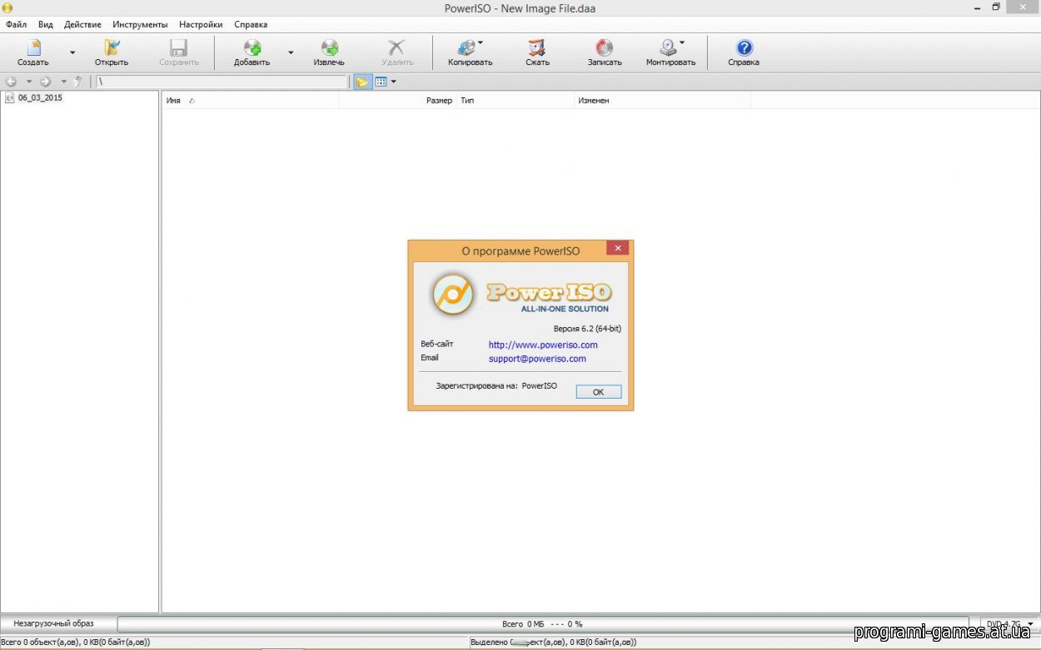This screenshot has height=650, width=1041.
Task: Click the path address field
Action: tap(222, 82)
